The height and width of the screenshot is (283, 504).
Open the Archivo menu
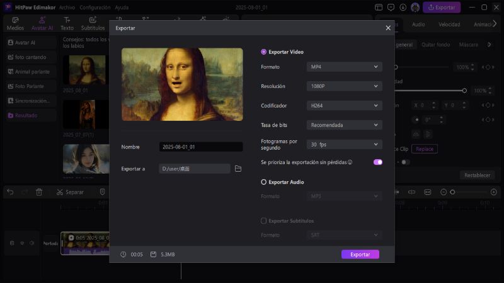(67, 8)
